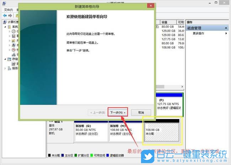Viewport: 231px width, 165px height.
Task: Click the blue 逻辑驱动器 legend swatch
Action: pyautogui.click(x=107, y=155)
